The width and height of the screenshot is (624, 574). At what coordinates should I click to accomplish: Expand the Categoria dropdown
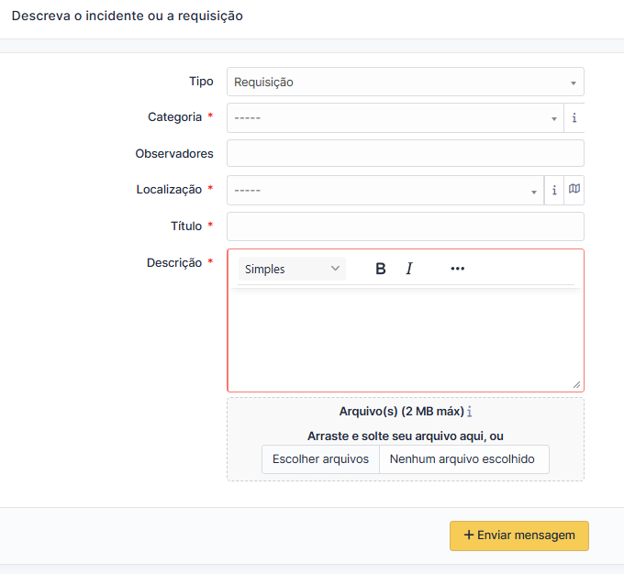396,118
